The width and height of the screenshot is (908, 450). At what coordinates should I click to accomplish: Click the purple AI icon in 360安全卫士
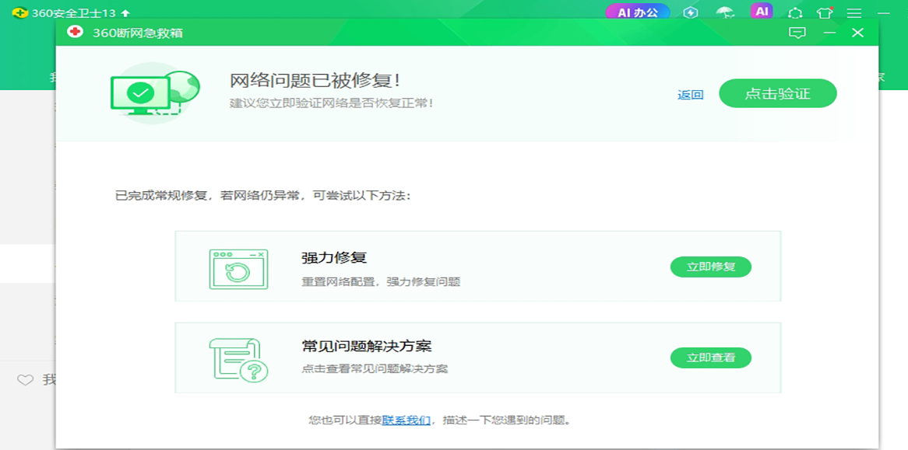pyautogui.click(x=762, y=11)
